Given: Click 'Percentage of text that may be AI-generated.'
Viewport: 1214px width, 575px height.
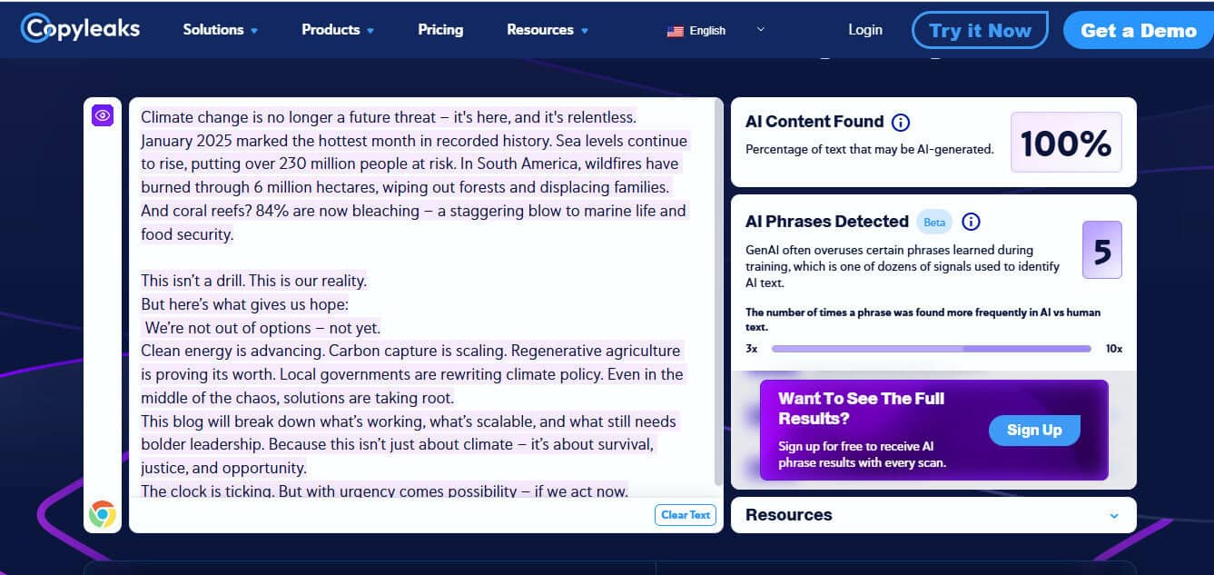Looking at the screenshot, I should pos(870,149).
